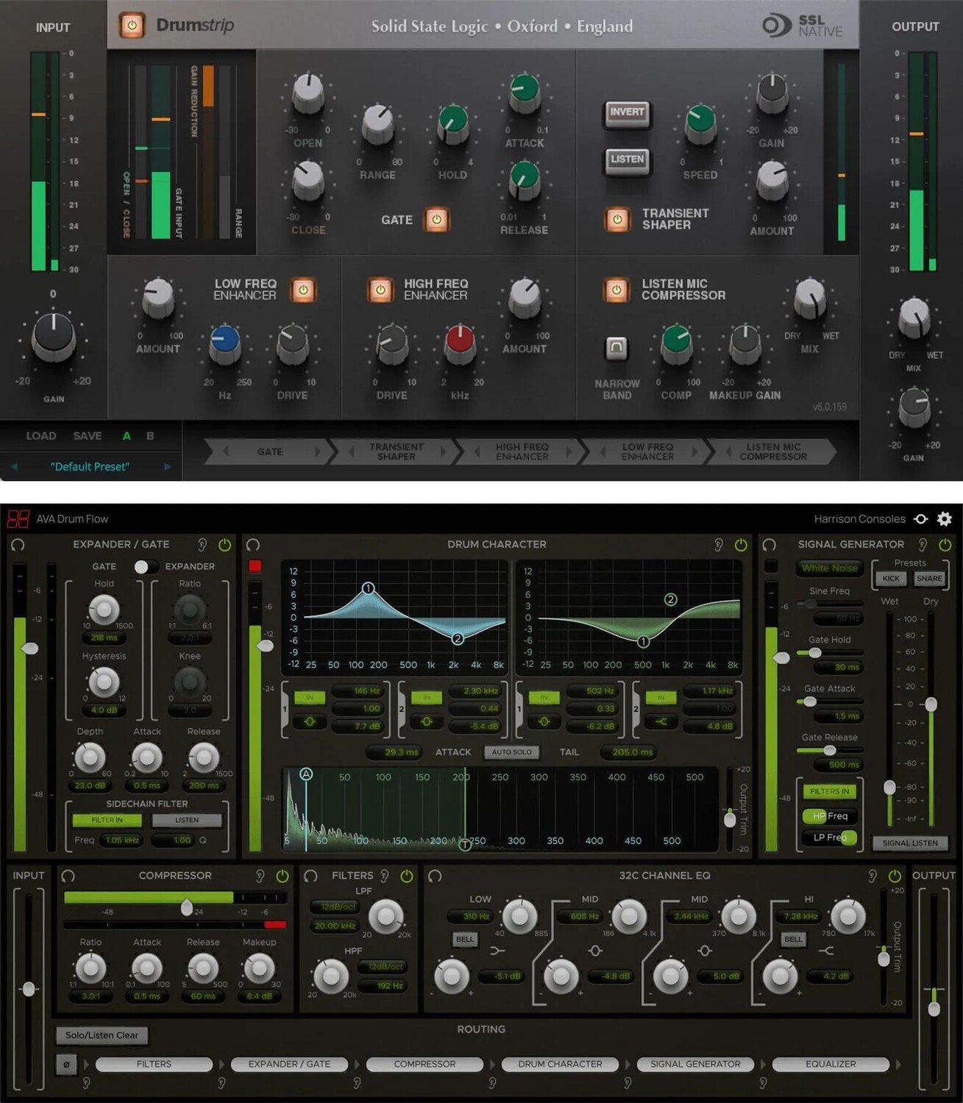This screenshot has height=1103, width=963.
Task: Click the Drum Character ear listen icon
Action: 719,544
